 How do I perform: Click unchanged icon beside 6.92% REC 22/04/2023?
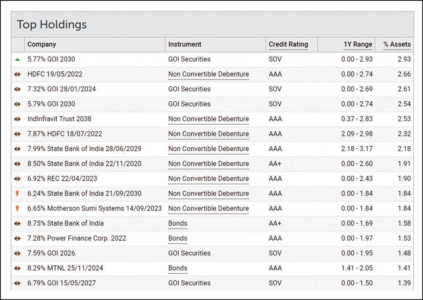pyautogui.click(x=17, y=179)
